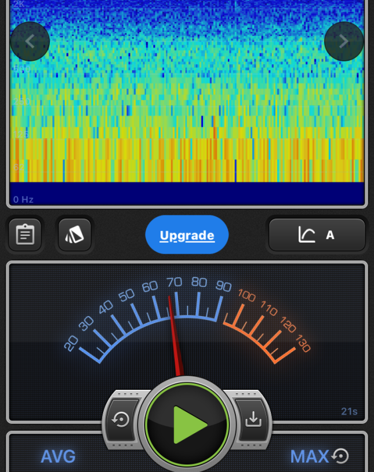Tap the theme cards icon

pos(75,235)
